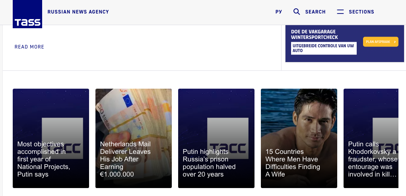Image resolution: width=406 pixels, height=196 pixels.
Task: Click the TASS logo
Action: point(27,14)
